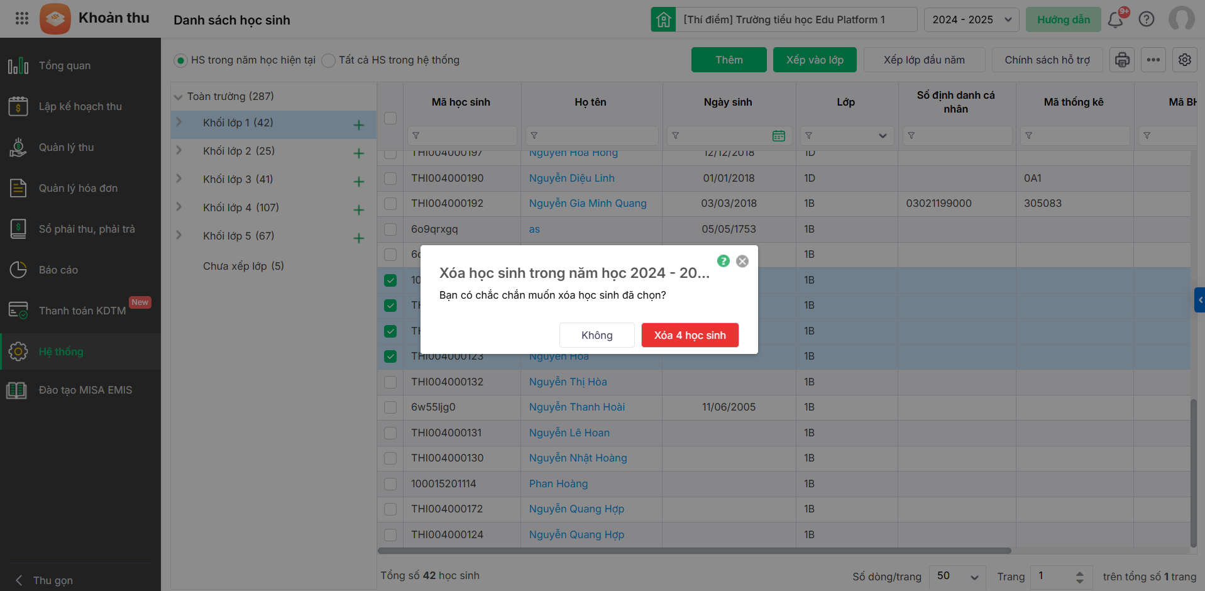Close the delete confirmation dialog

[742, 261]
